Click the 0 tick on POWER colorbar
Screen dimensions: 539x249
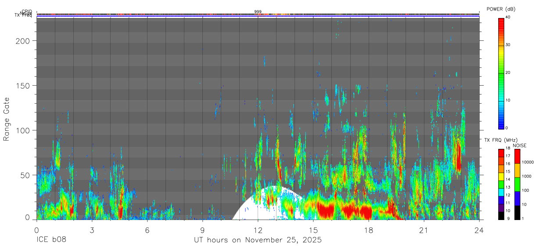pyautogui.click(x=507, y=128)
